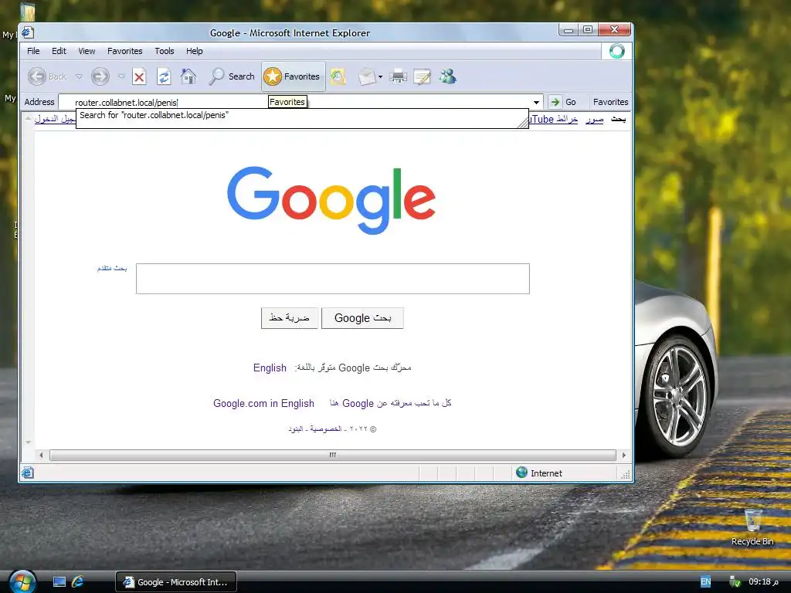Click into the Google search box
791x593 pixels.
(332, 278)
